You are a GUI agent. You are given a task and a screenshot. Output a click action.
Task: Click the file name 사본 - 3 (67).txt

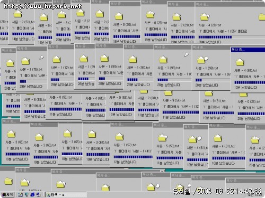[98, 143]
